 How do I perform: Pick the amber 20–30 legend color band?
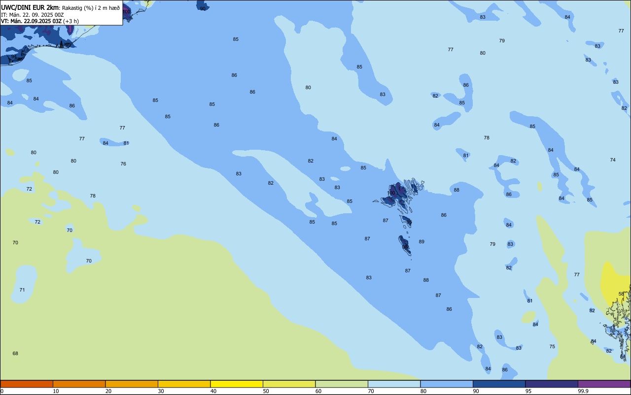132,384
